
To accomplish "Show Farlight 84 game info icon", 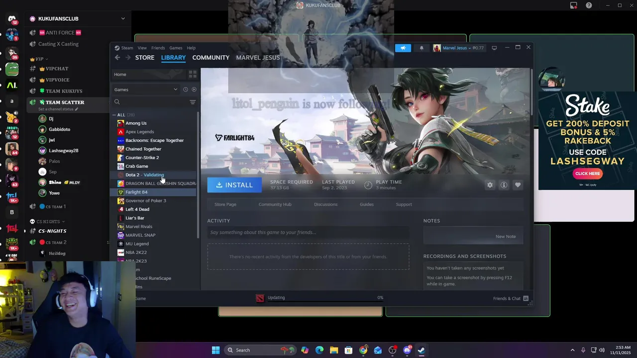I will point(504,185).
